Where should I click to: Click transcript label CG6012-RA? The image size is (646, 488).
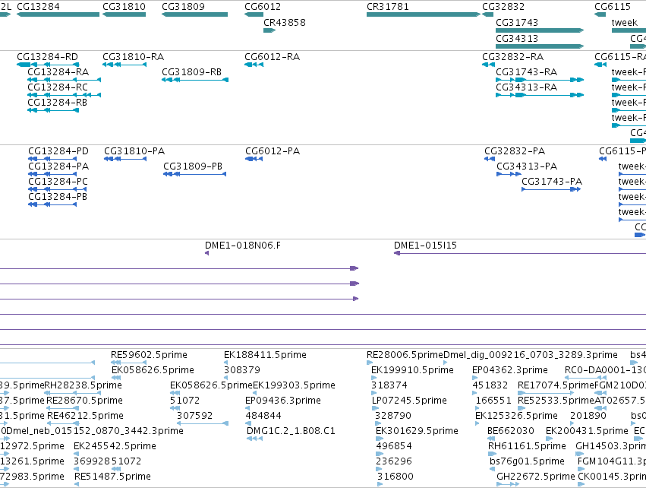tap(272, 56)
